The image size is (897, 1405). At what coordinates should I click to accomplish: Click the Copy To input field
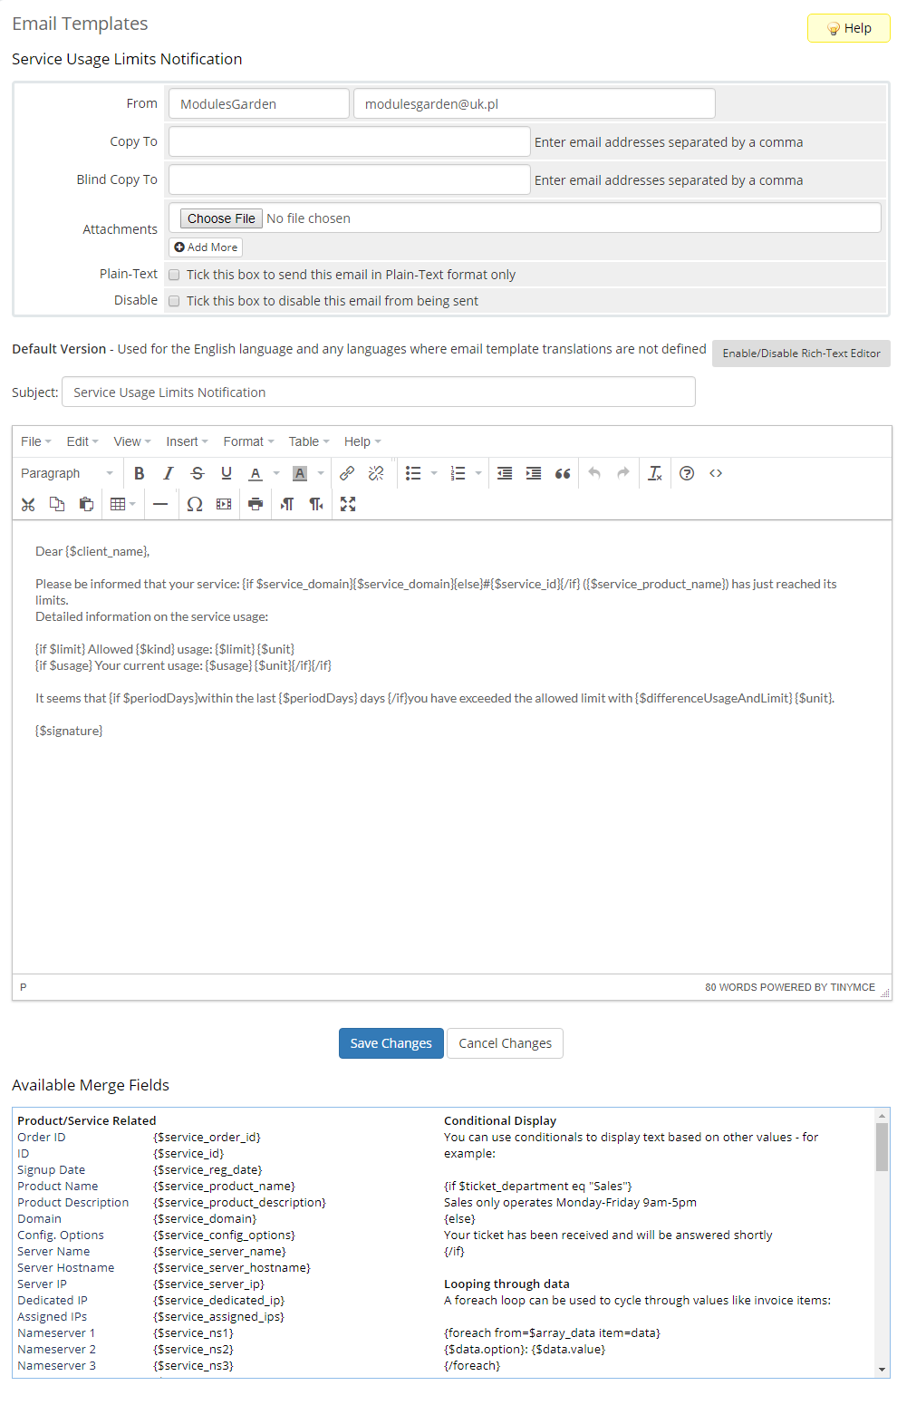click(x=350, y=141)
